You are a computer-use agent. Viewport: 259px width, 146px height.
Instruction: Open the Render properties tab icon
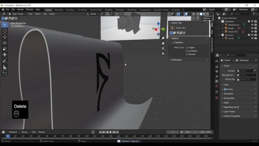217,67
